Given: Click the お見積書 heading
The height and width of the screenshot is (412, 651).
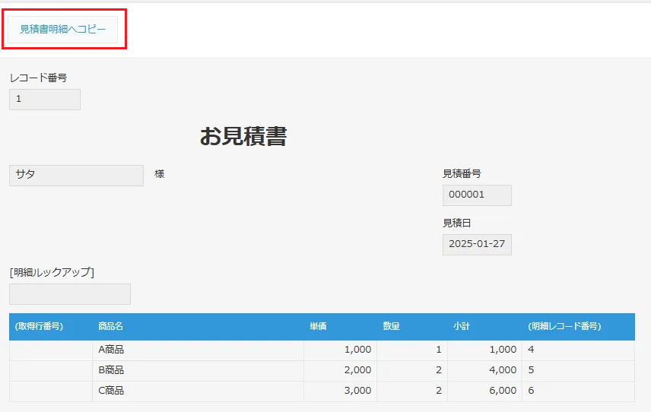Looking at the screenshot, I should coord(243,136).
